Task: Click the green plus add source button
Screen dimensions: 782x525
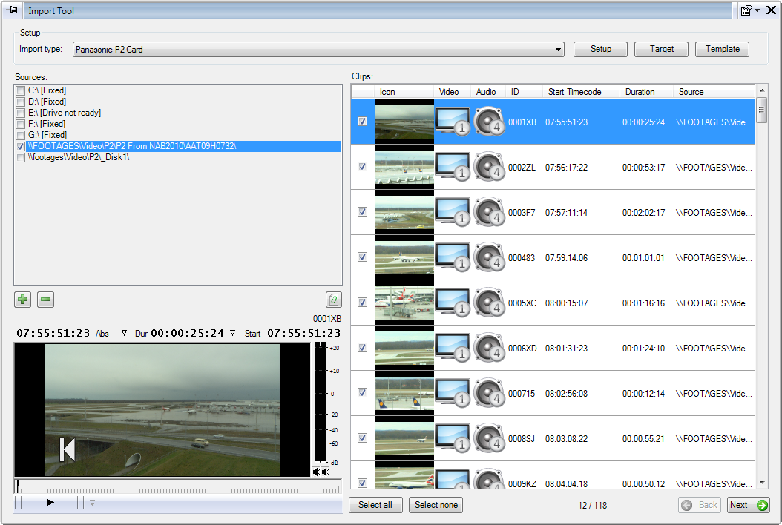Action: 22,300
